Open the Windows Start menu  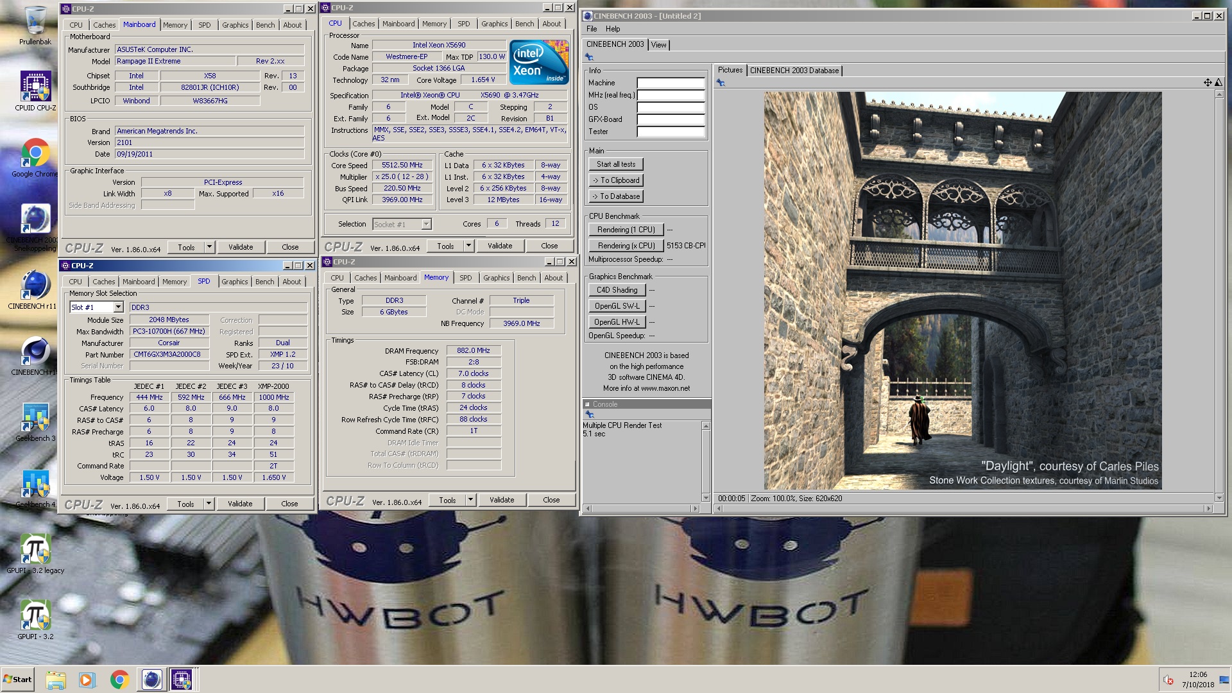click(17, 680)
